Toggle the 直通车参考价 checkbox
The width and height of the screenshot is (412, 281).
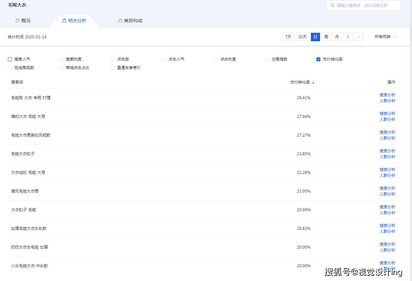[113, 68]
